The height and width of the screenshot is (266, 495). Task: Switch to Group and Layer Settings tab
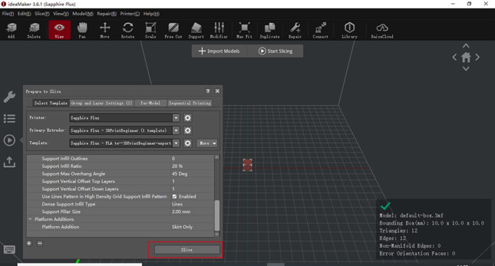point(102,103)
